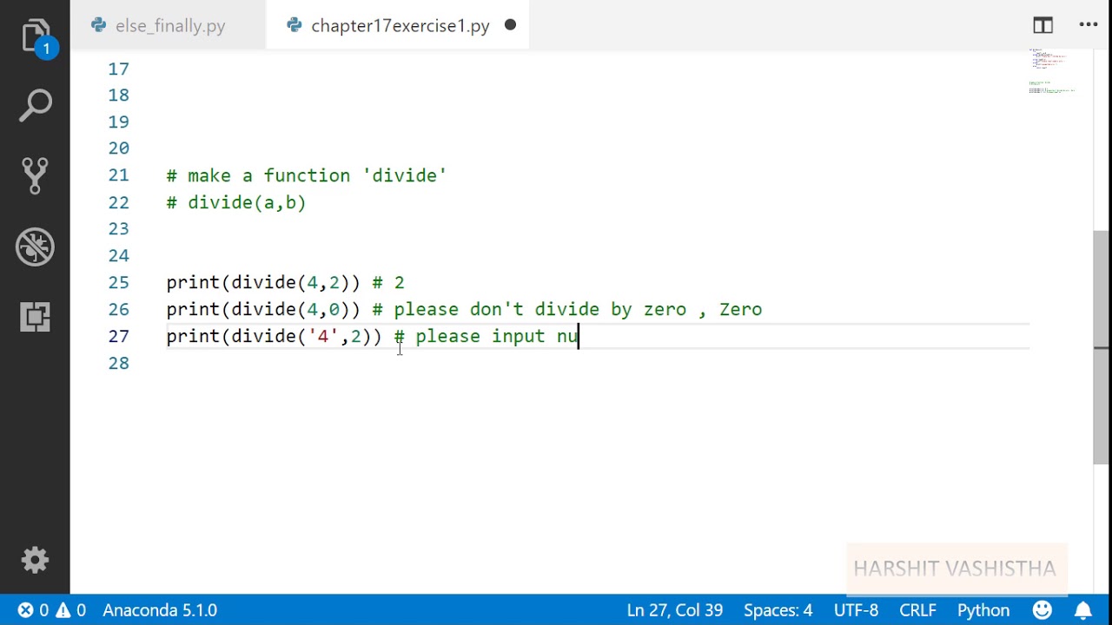
Task: Click the "# divide(a,b)" comment line
Action: click(x=236, y=202)
